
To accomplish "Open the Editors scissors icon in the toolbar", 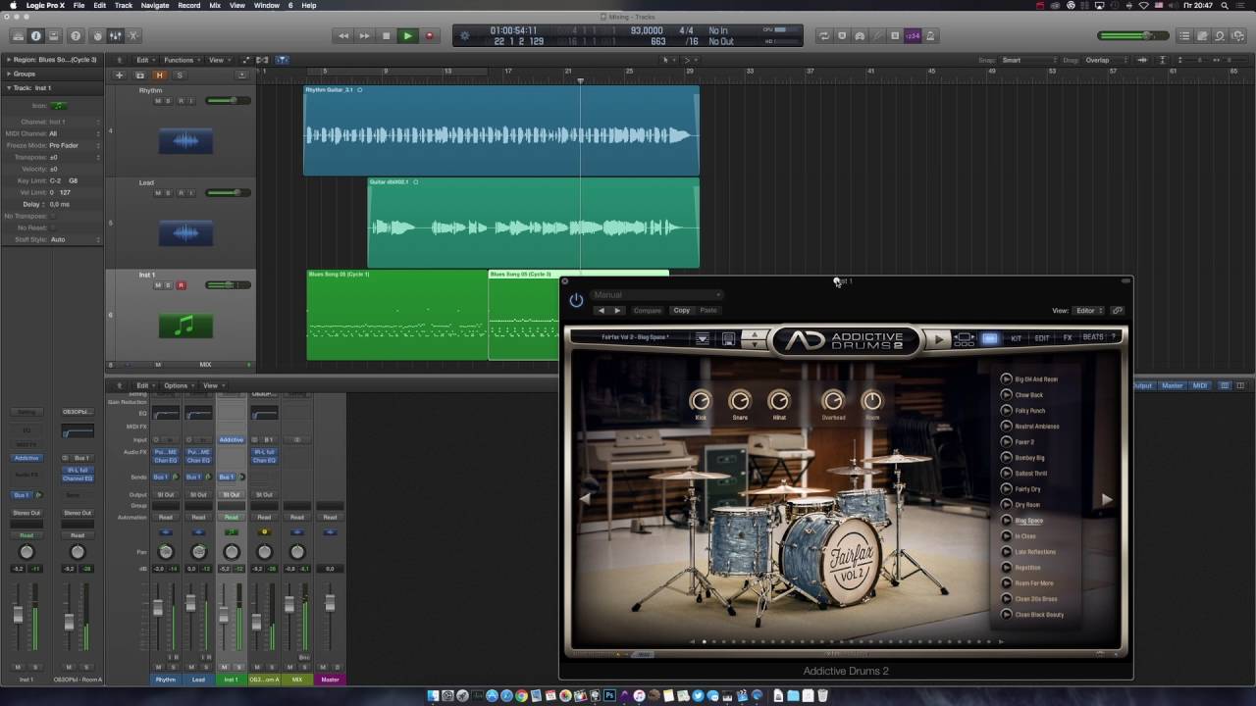I will (133, 36).
